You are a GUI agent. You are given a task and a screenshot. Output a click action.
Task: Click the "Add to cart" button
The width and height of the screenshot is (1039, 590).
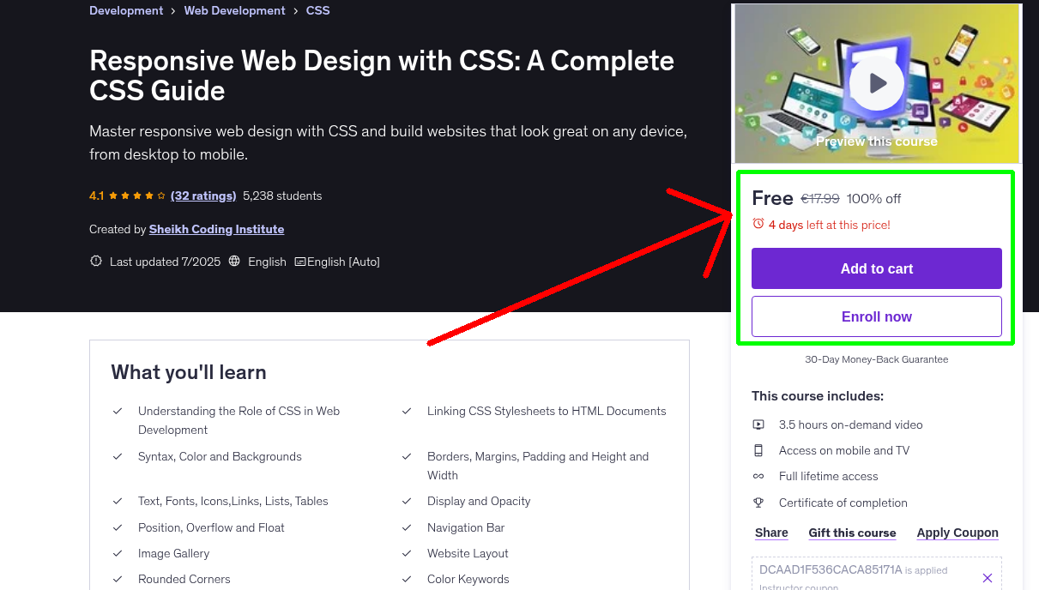point(876,268)
